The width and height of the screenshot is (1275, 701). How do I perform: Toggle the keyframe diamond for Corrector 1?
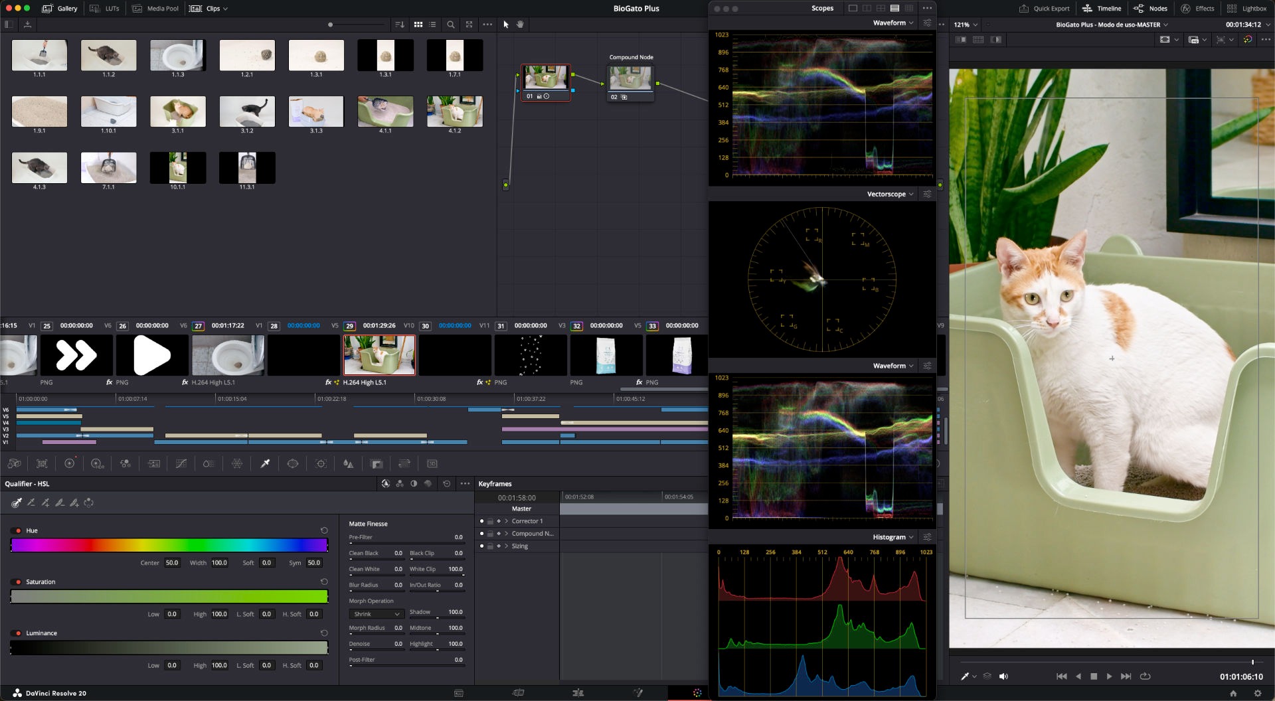(499, 521)
